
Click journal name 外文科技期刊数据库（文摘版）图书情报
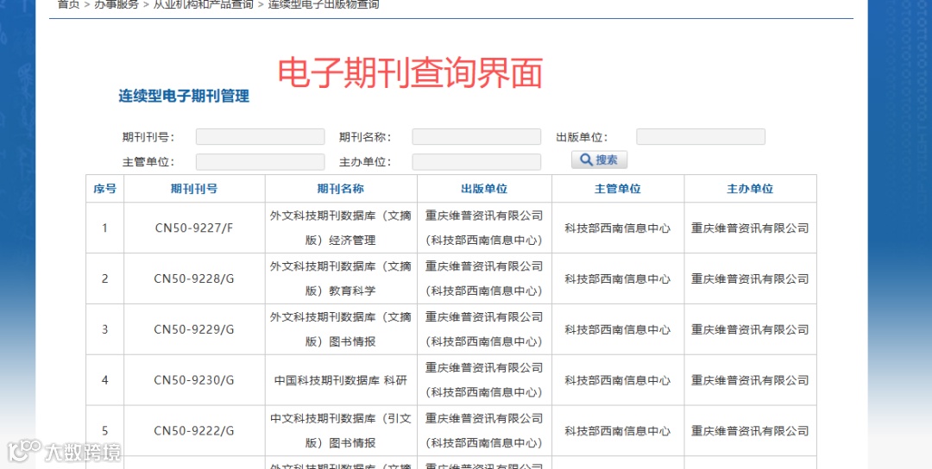point(341,329)
